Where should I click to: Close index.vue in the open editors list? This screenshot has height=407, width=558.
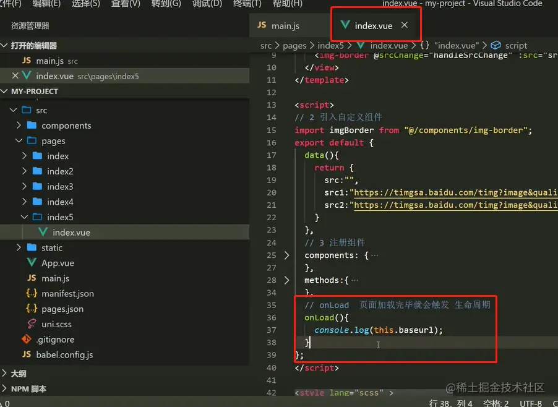tap(15, 76)
